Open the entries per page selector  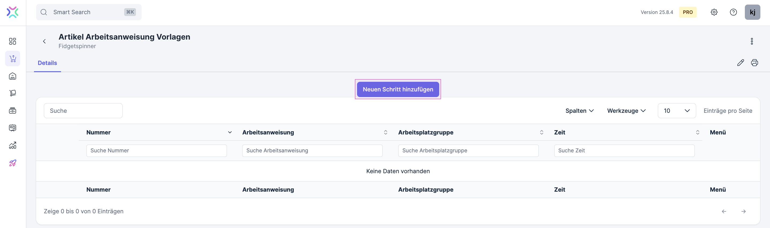(x=676, y=111)
